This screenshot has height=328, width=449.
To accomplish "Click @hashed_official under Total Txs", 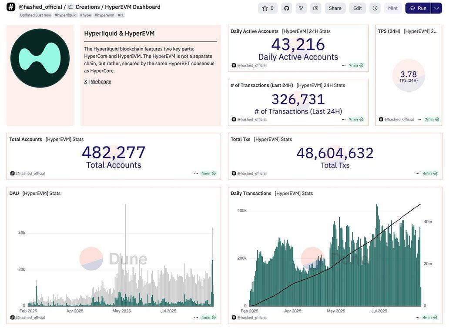I will point(252,174).
